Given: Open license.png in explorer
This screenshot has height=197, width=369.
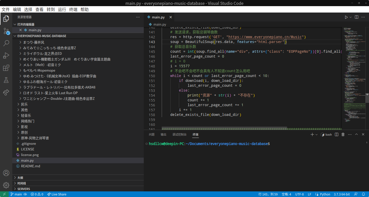Looking at the screenshot, I should [x=78, y=155].
